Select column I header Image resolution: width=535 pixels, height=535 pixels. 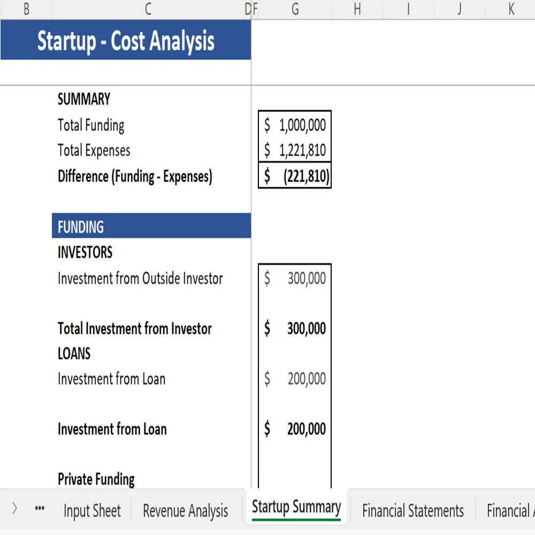point(408,9)
